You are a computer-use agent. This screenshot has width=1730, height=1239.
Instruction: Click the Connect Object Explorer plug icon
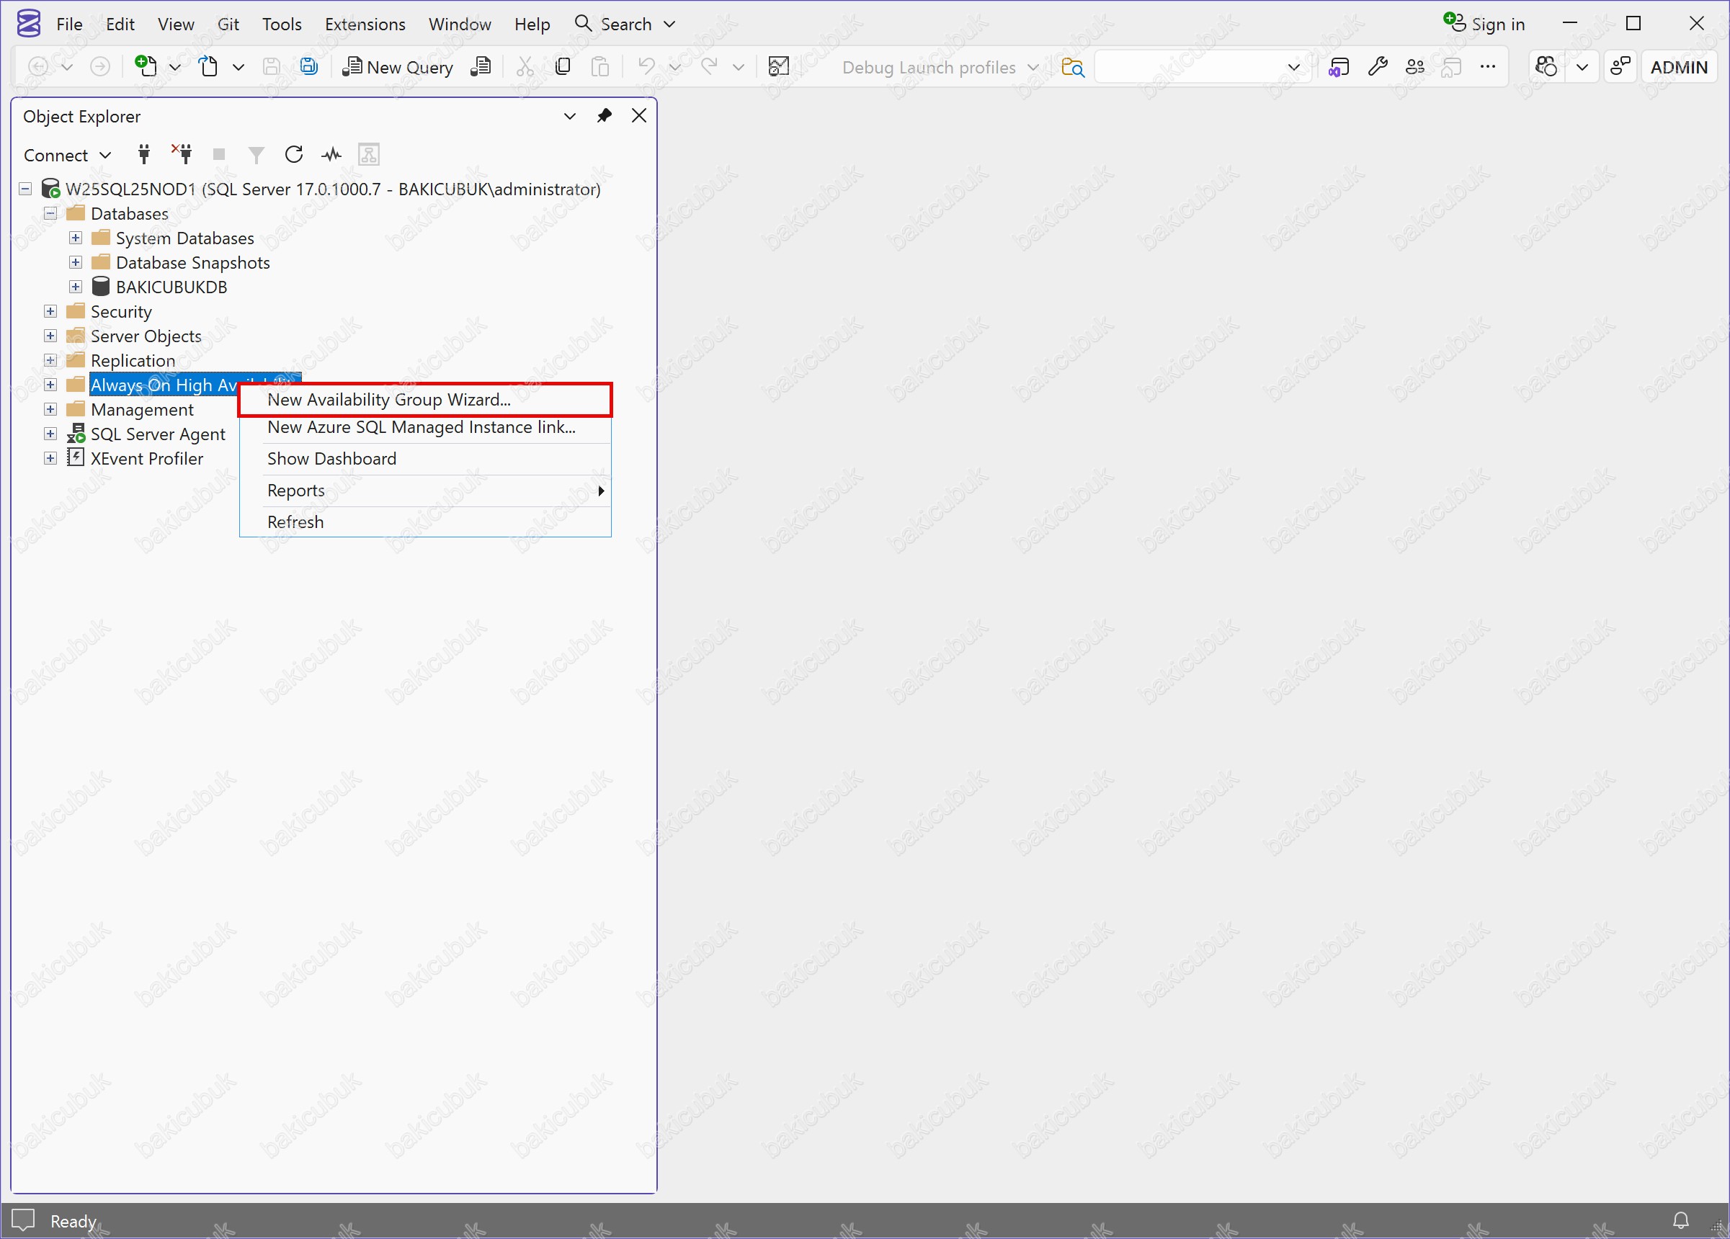click(x=143, y=155)
